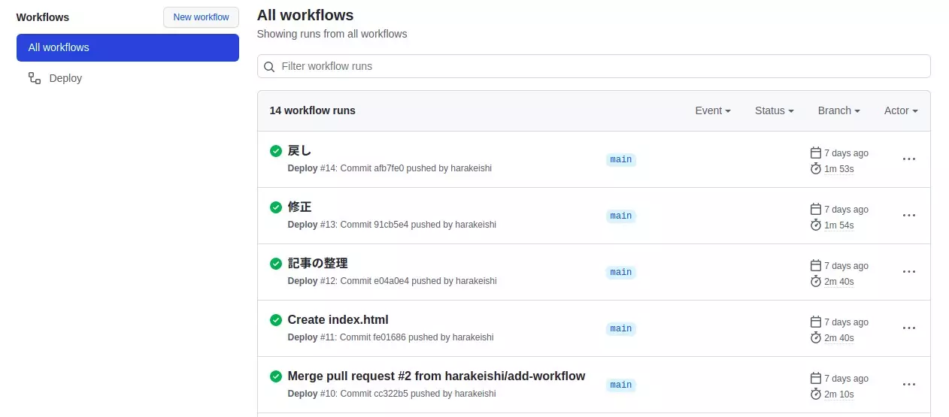Open the three-dot menu for Deploy #13

908,216
